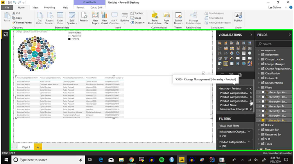
Task: Collapse the Visualizations pane
Action: click(x=251, y=35)
